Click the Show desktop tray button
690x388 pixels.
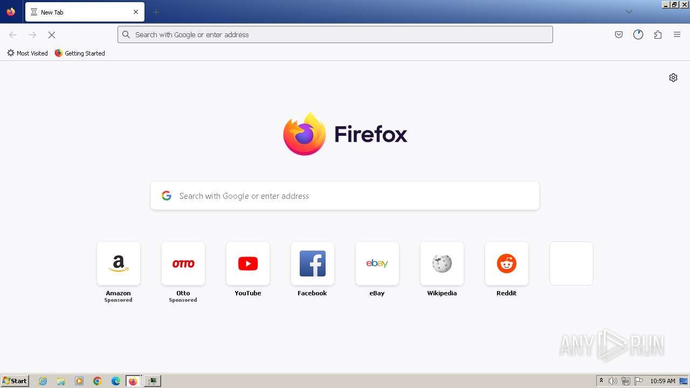point(684,381)
